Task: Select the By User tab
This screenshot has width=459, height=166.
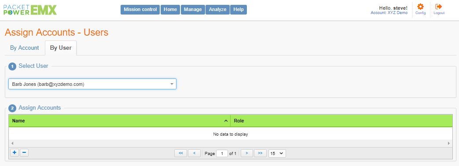Action: click(61, 48)
